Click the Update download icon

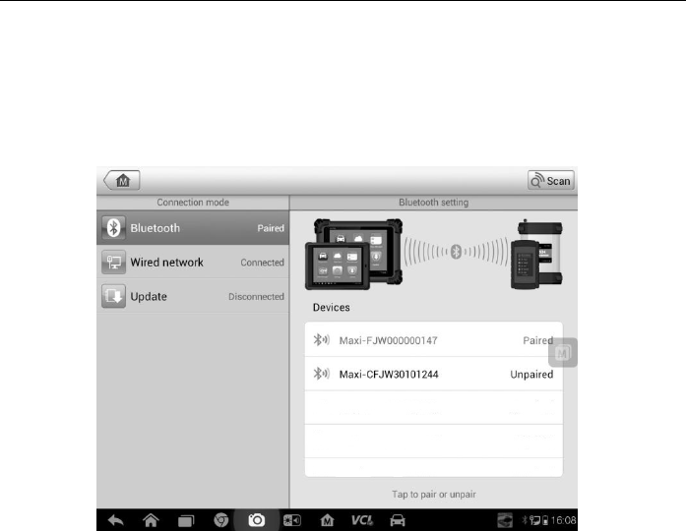113,296
